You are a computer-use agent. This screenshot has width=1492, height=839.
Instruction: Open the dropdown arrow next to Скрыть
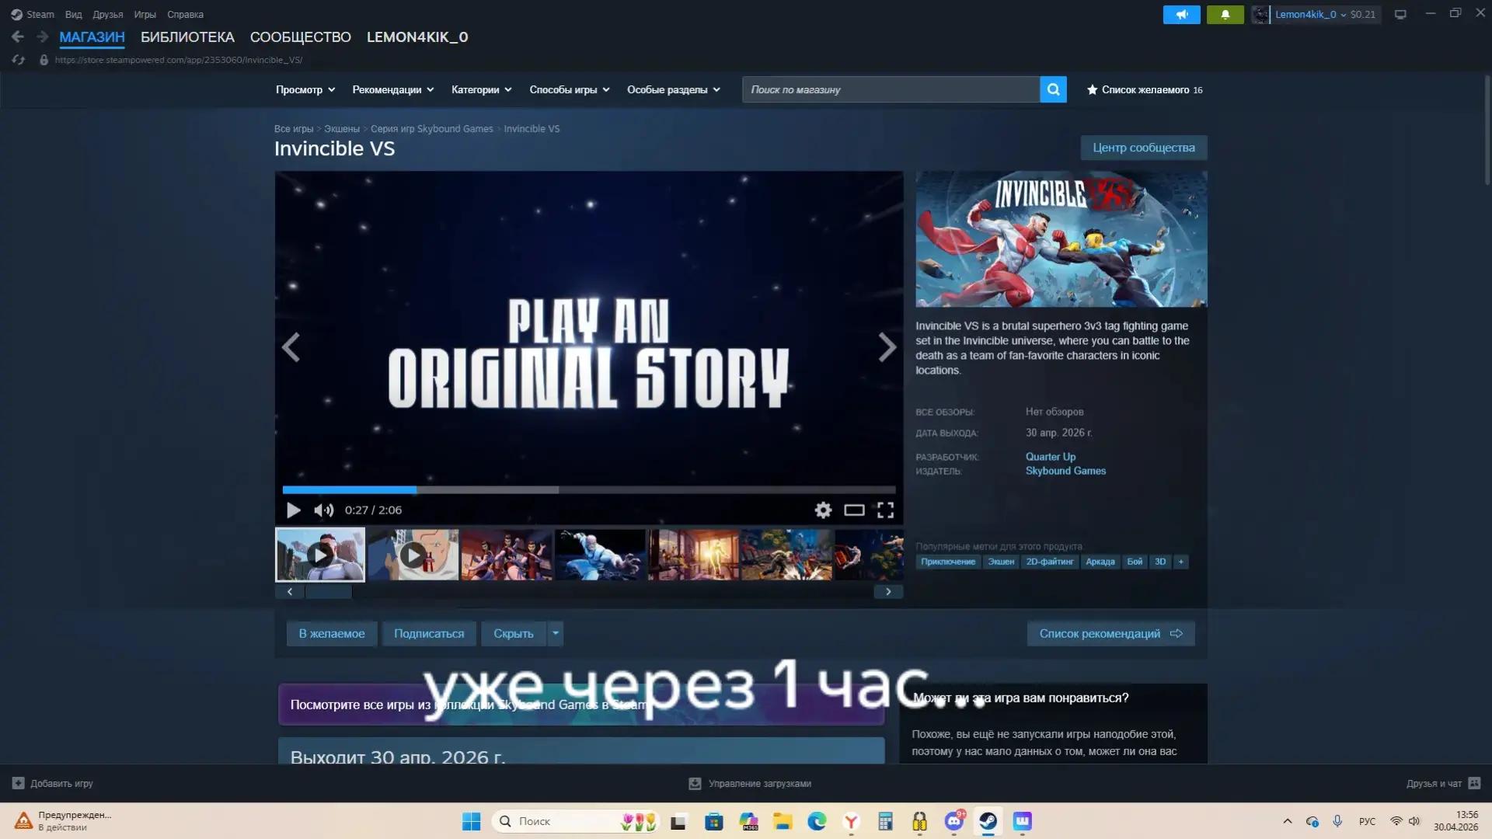pyautogui.click(x=555, y=634)
